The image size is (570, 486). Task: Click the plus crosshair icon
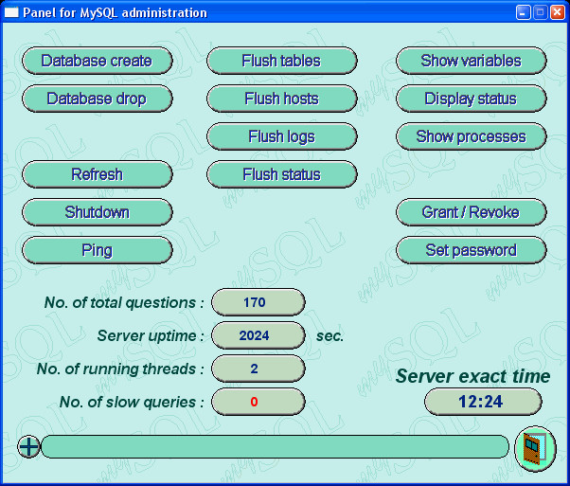(x=28, y=446)
